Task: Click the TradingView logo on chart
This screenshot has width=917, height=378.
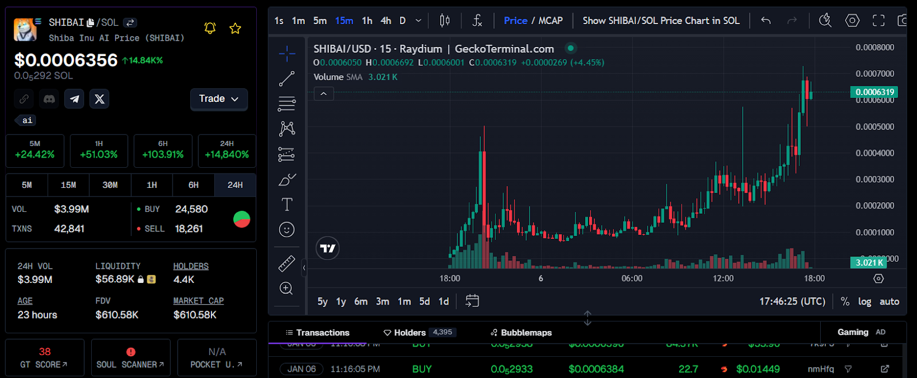Action: 328,248
